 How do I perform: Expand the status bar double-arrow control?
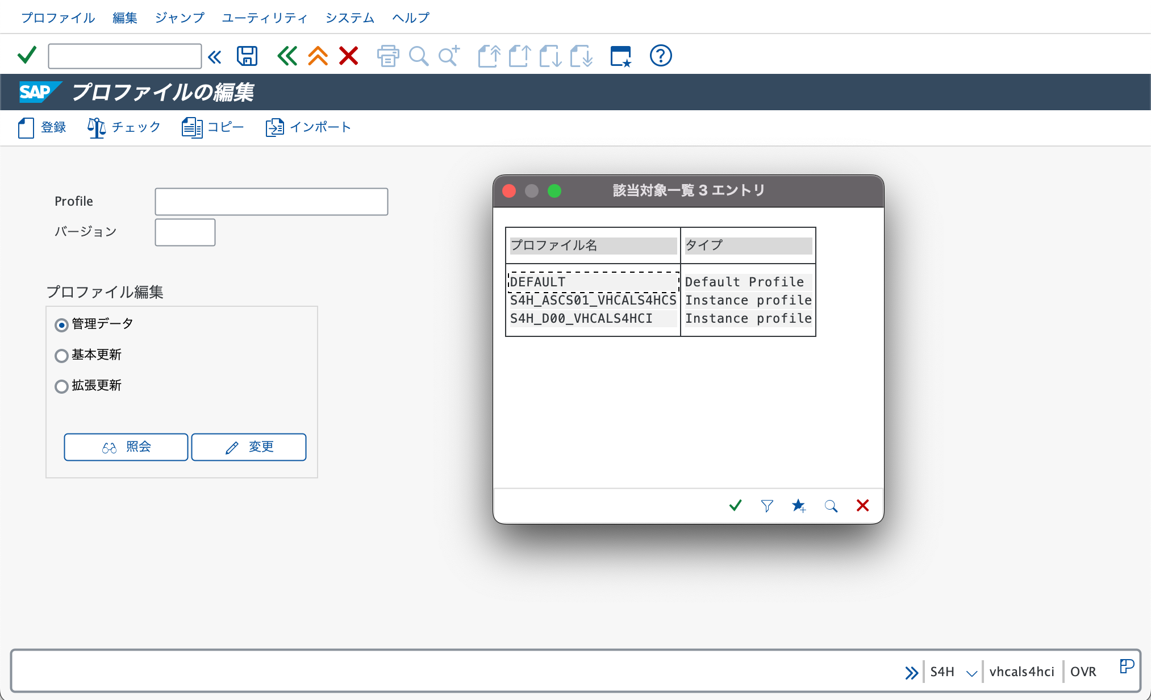(912, 672)
